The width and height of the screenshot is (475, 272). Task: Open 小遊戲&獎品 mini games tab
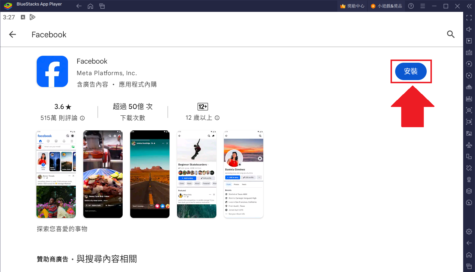pos(386,6)
